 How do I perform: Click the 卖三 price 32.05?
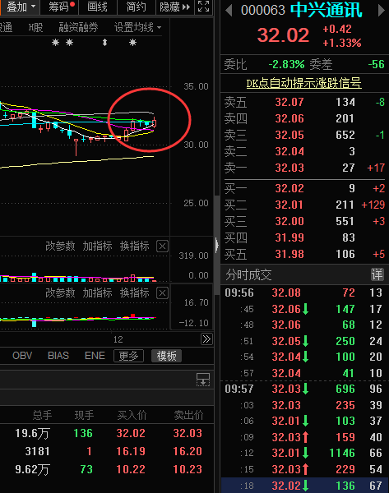coord(289,135)
